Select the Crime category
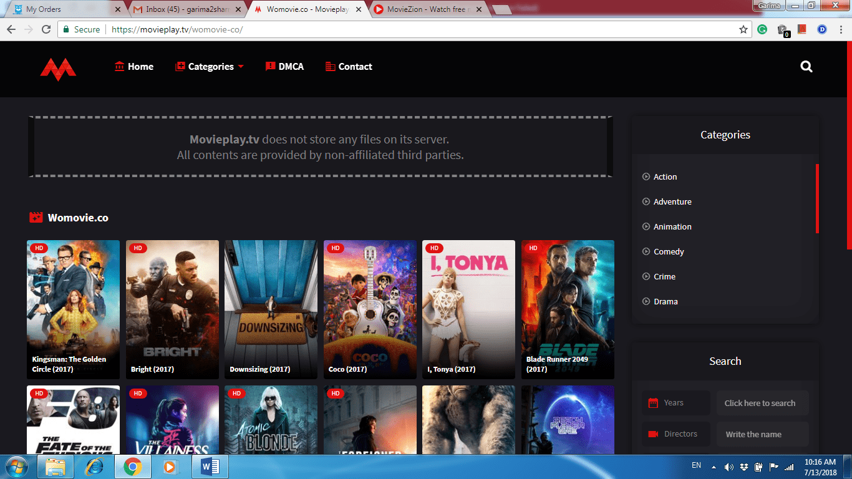This screenshot has width=852, height=479. point(659,276)
